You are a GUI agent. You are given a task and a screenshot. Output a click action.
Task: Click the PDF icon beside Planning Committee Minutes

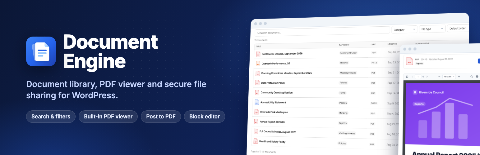tap(257, 73)
